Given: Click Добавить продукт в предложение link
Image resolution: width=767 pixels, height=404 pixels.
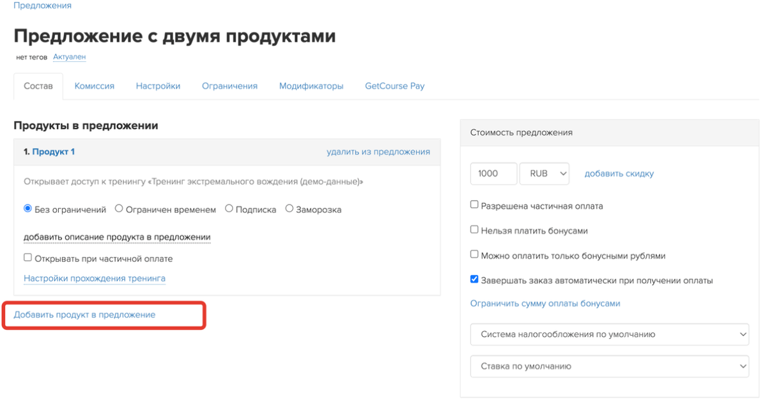Looking at the screenshot, I should [84, 315].
